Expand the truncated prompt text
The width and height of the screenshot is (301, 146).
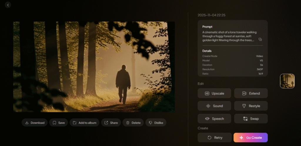tap(228, 36)
